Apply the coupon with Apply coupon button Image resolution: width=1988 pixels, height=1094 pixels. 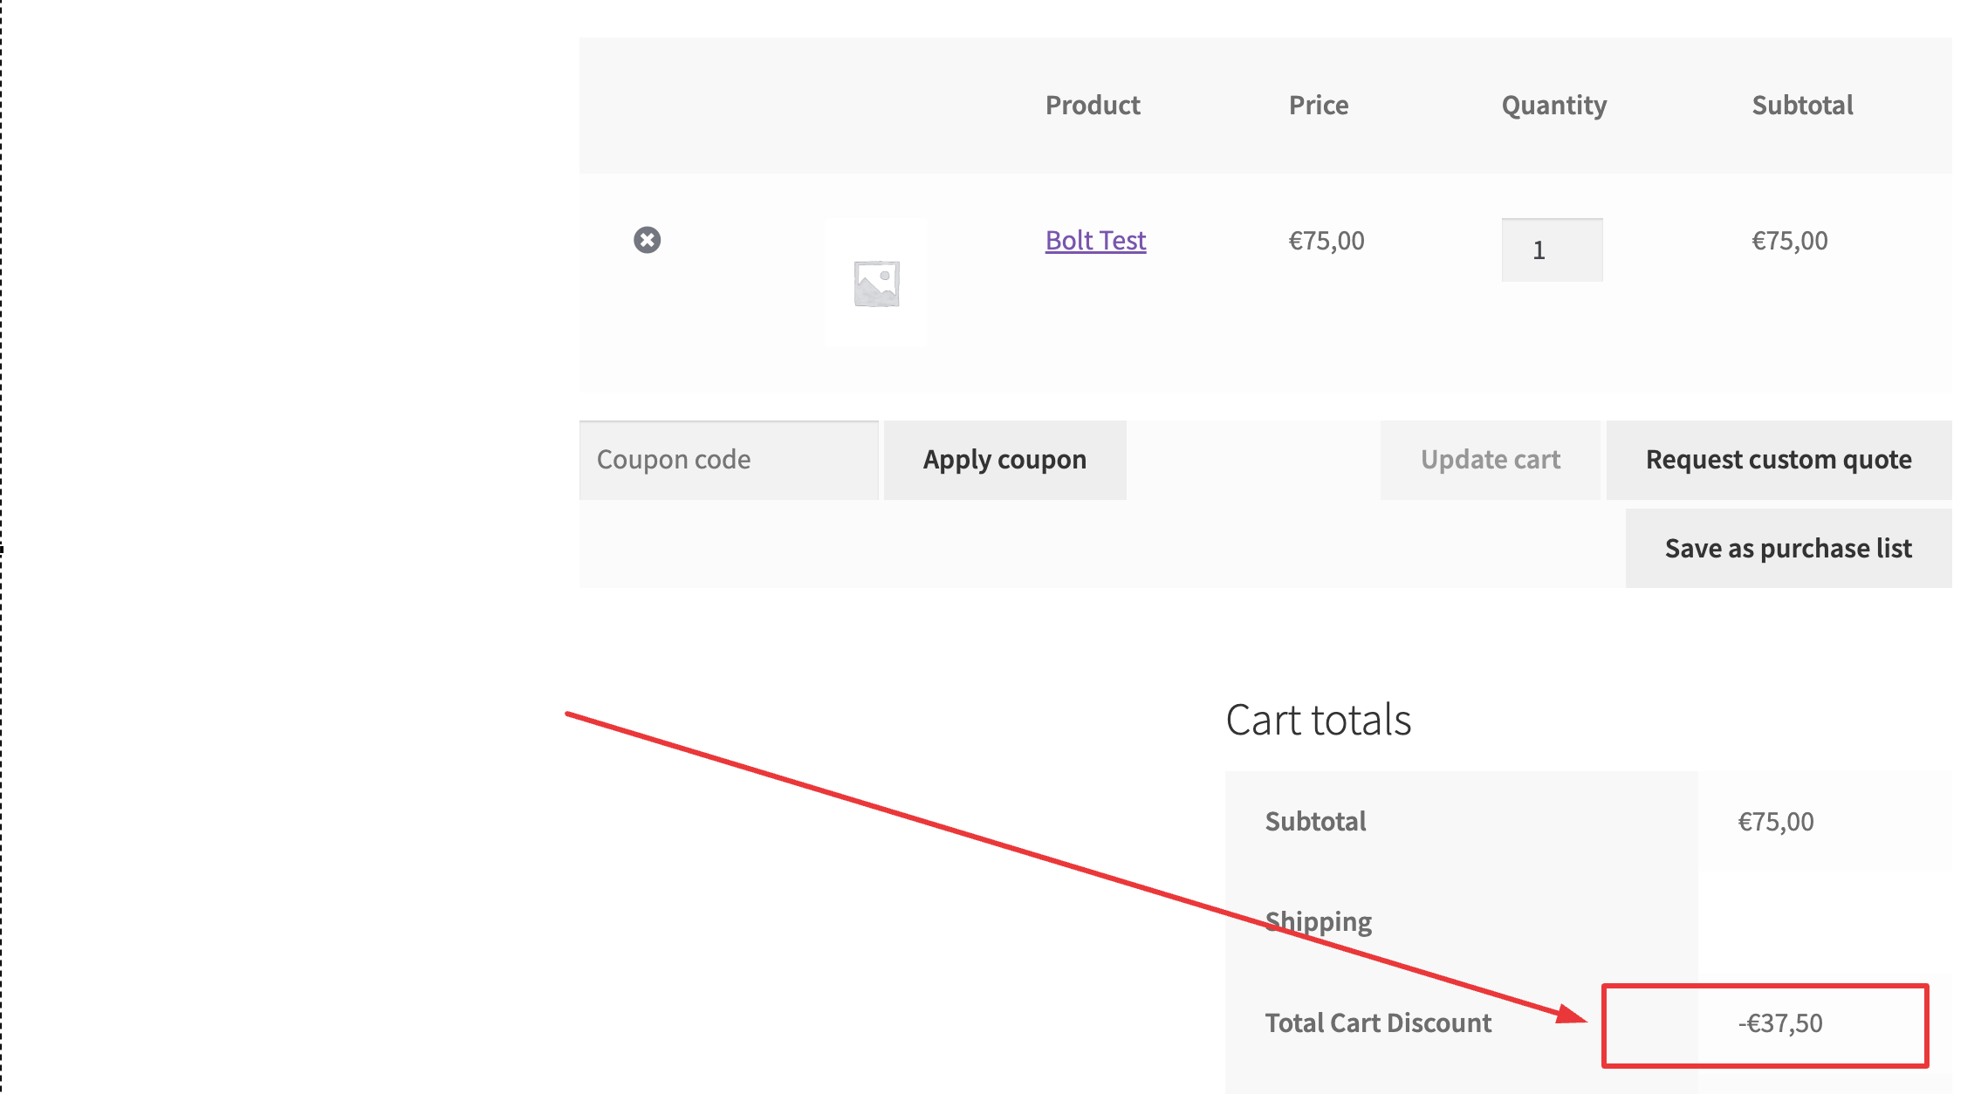[1004, 460]
